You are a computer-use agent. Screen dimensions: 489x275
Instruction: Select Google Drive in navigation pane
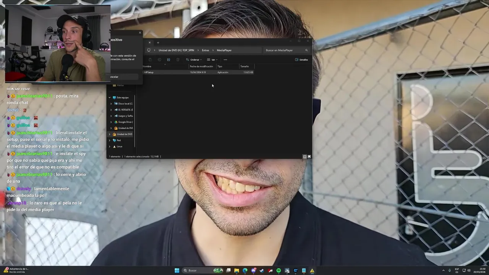click(x=123, y=122)
